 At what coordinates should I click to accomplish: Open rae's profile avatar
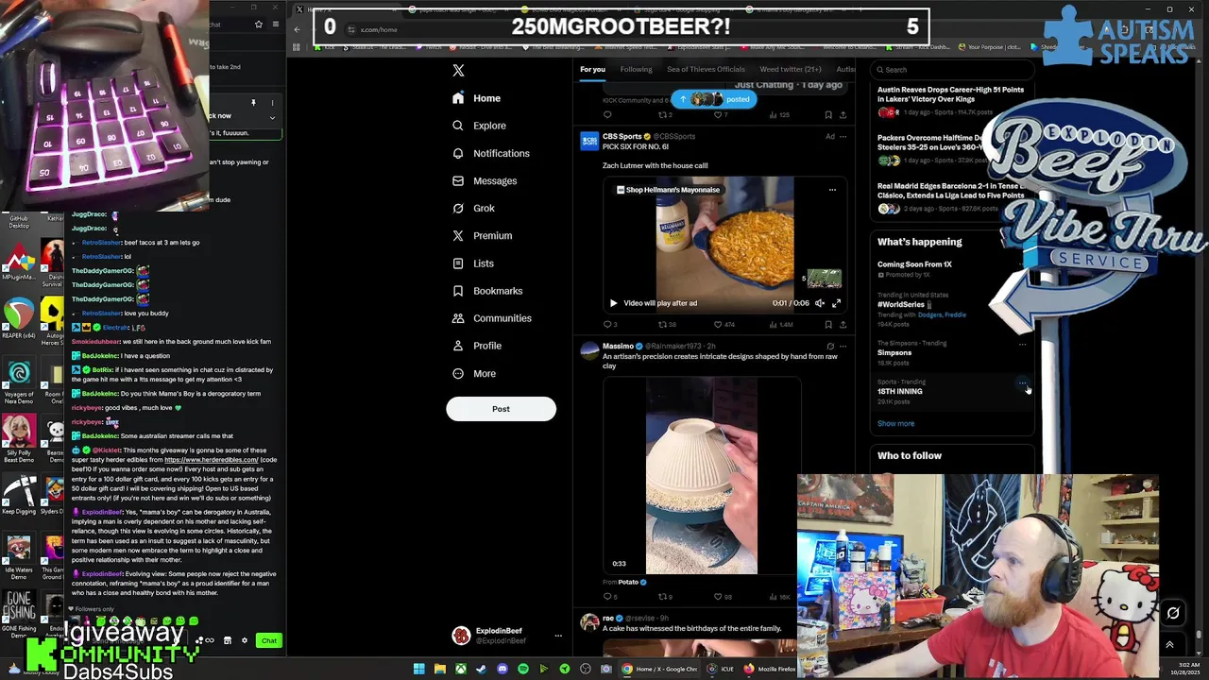[x=589, y=622]
